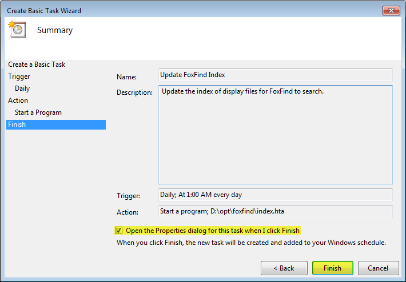Go back with the < Back button
This screenshot has height=282, width=406.
[x=284, y=268]
